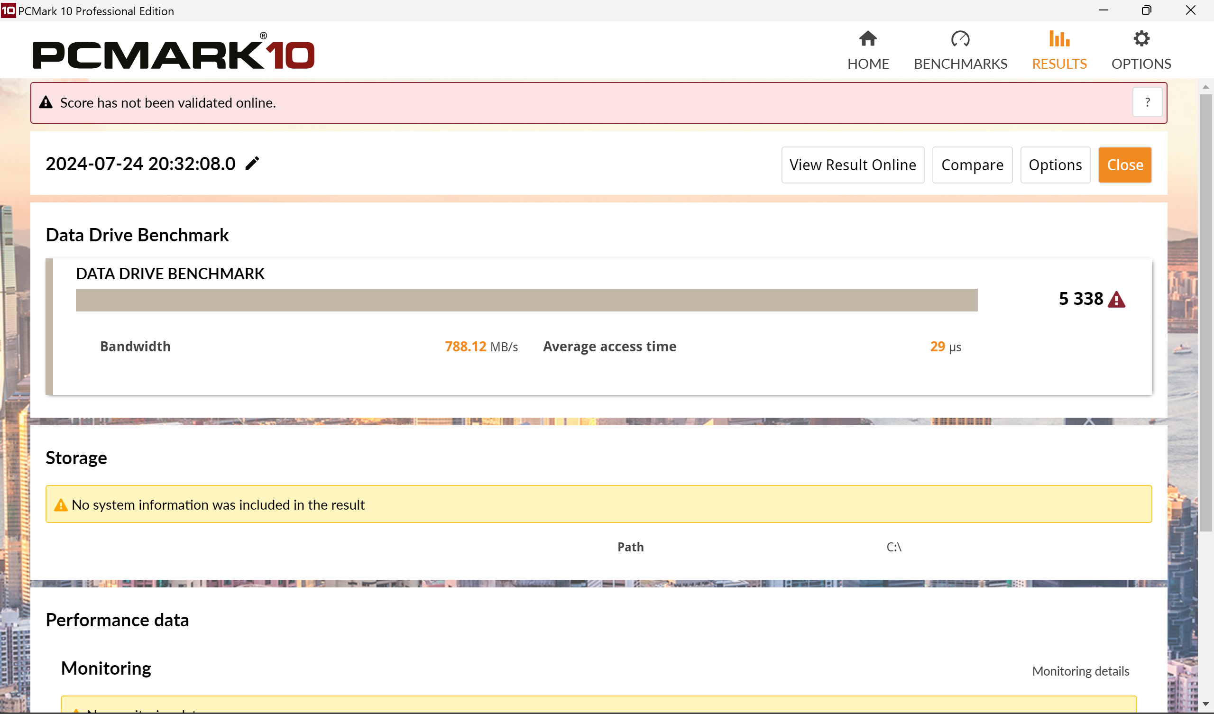Screen dimensions: 1214x714
Task: Click the Data Drive Benchmark score bar
Action: pyautogui.click(x=526, y=300)
